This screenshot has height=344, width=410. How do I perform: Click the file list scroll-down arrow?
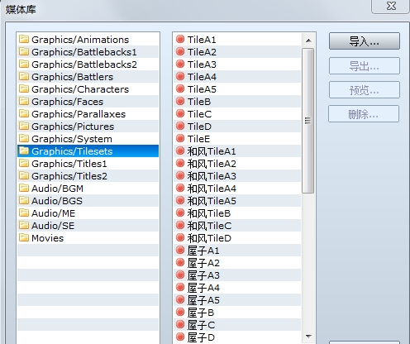[308, 337]
